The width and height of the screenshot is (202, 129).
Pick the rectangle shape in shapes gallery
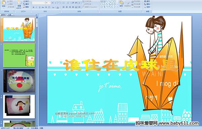pos(112,1)
